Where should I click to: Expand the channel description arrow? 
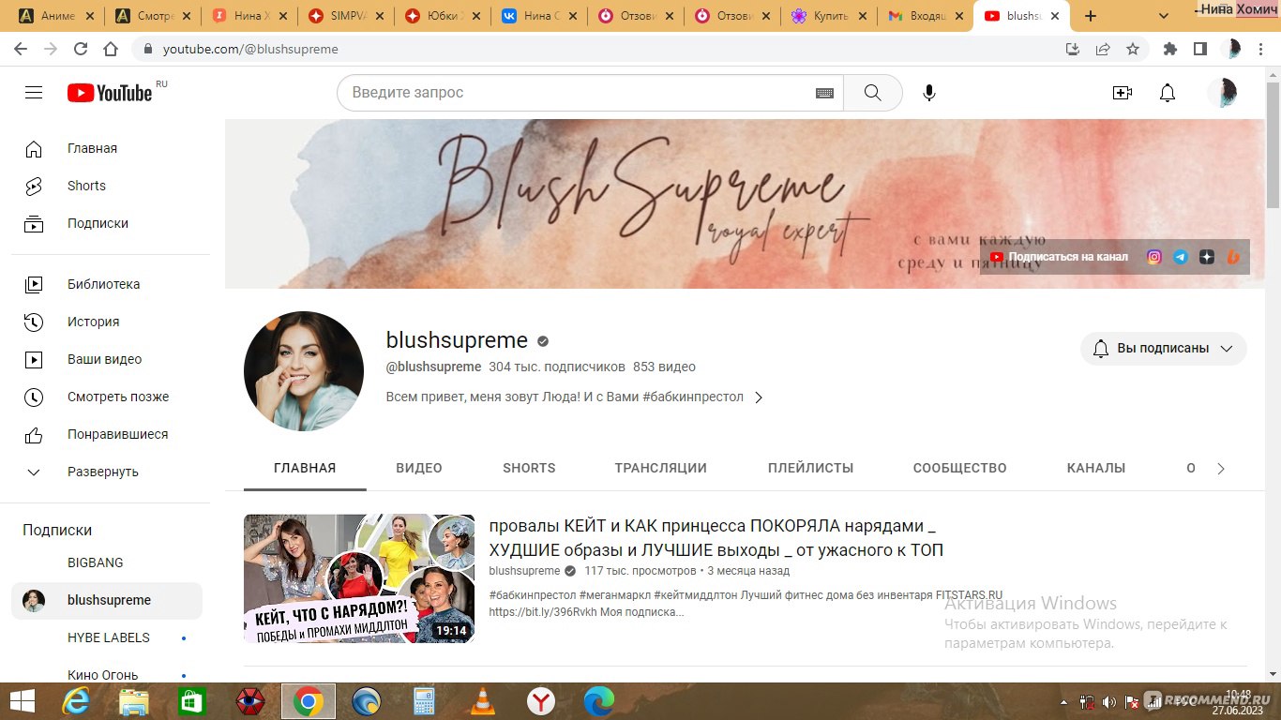(759, 397)
